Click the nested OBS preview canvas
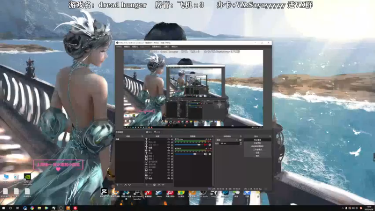The width and height of the screenshot is (375, 211). click(x=193, y=89)
